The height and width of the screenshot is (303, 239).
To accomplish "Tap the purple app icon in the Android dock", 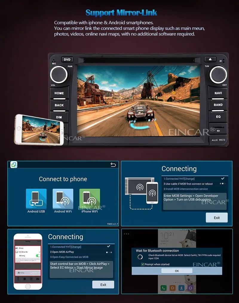I will coord(190,287).
